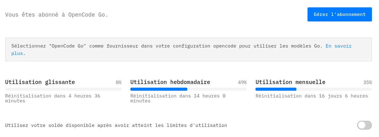Click the blue filled part of the monthly usage bar
The image size is (379, 137).
click(276, 89)
